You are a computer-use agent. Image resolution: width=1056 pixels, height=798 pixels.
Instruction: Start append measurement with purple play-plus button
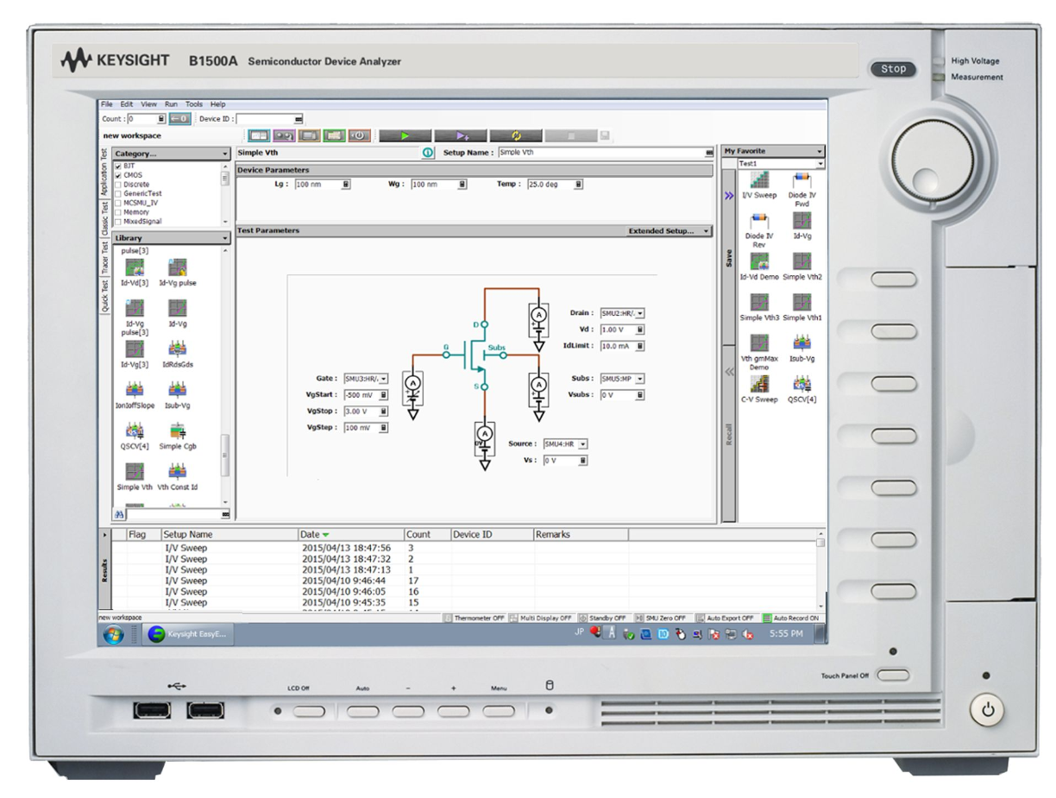461,135
